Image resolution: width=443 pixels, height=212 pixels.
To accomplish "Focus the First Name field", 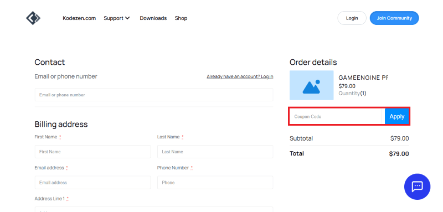I will pos(92,152).
